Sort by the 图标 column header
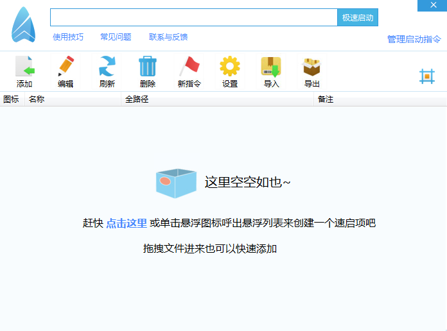Screen dimensions: 447x331 (12, 99)
